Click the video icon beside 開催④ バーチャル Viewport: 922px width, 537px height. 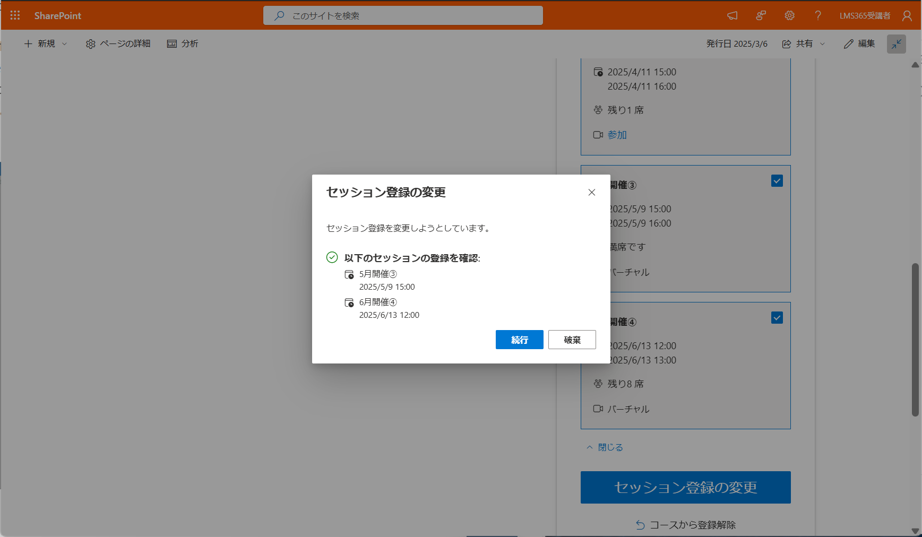coord(598,409)
